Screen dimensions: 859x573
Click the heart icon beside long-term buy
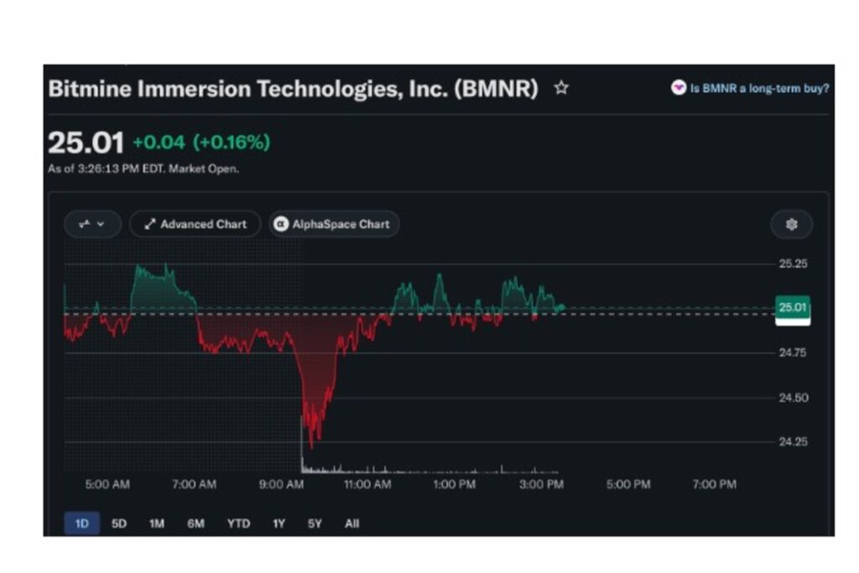click(678, 87)
